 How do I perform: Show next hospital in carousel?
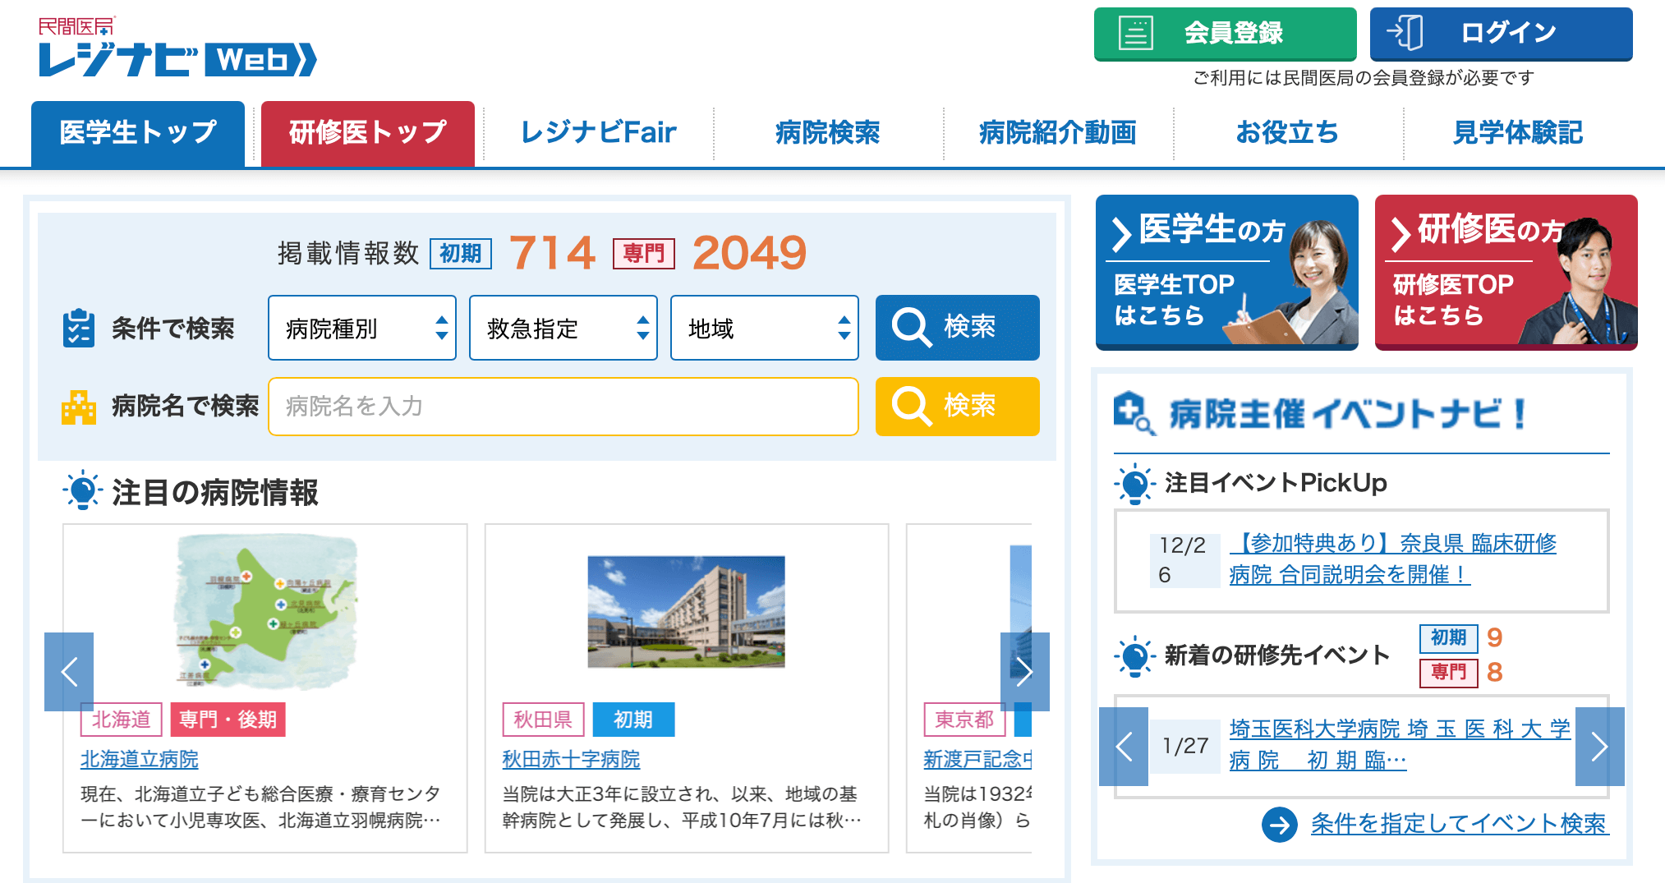click(1024, 671)
